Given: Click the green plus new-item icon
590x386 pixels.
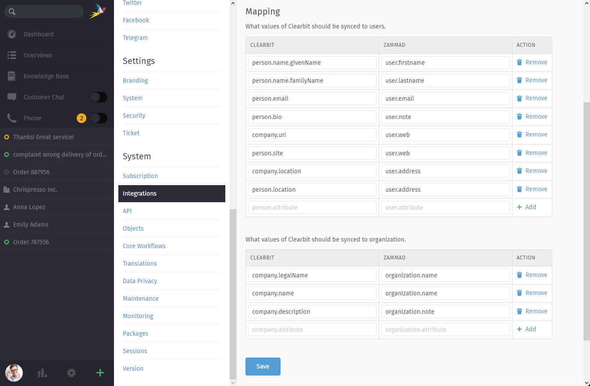Looking at the screenshot, I should (x=100, y=373).
